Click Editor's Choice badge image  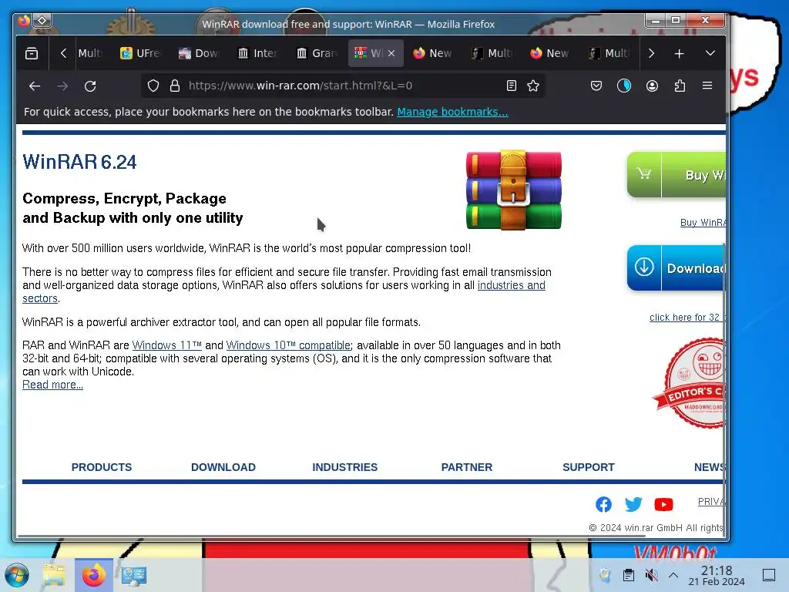click(x=690, y=383)
